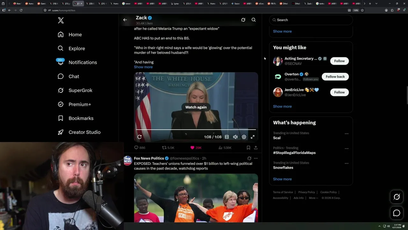The image size is (408, 230).
Task: Open Premium+ in sidebar
Action: click(x=74, y=104)
